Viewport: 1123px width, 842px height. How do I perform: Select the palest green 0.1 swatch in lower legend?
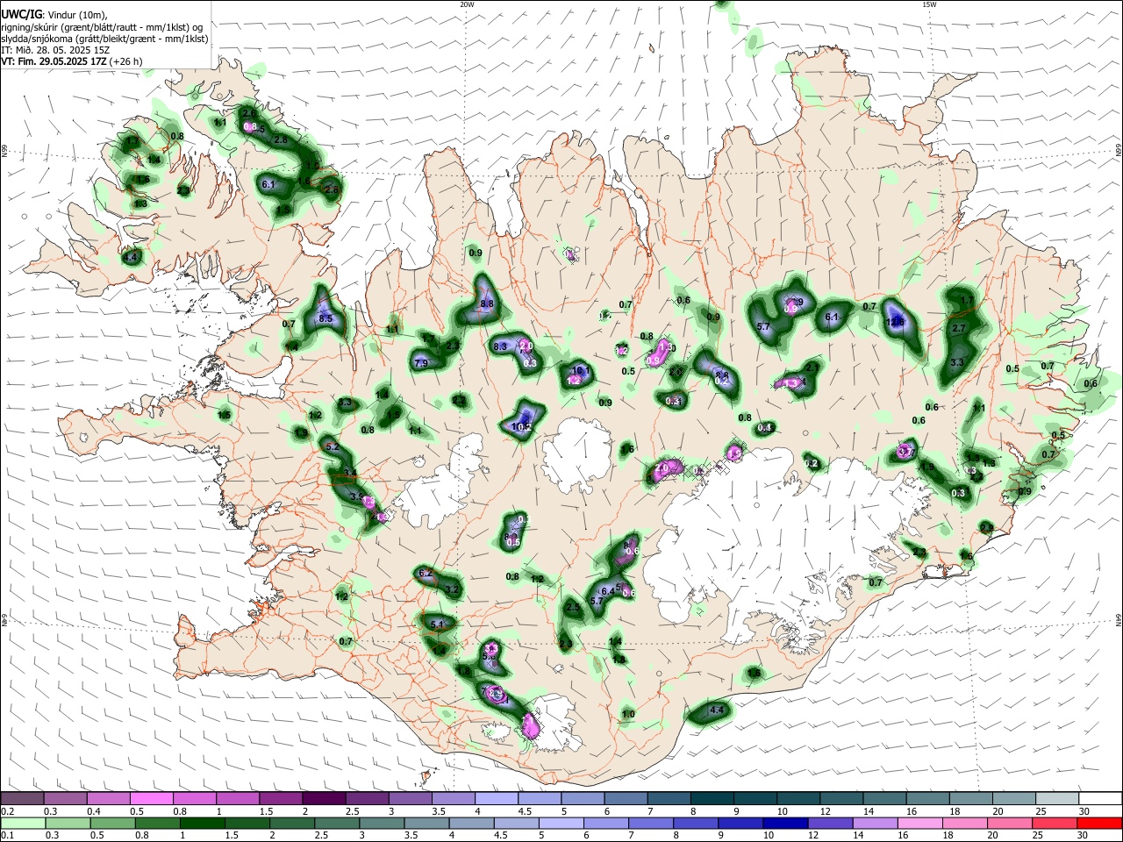click(22, 823)
